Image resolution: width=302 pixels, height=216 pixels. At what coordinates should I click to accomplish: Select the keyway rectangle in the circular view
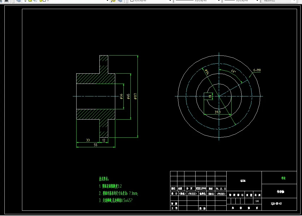[208, 96]
